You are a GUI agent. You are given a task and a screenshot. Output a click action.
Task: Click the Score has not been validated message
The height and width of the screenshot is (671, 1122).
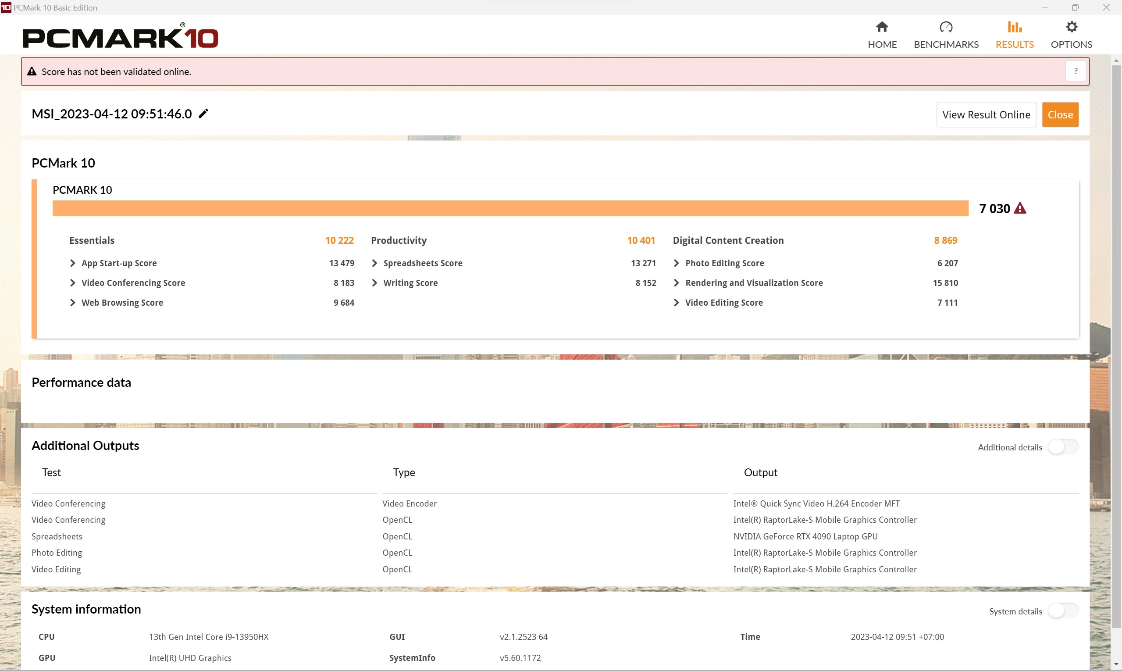[x=117, y=71]
